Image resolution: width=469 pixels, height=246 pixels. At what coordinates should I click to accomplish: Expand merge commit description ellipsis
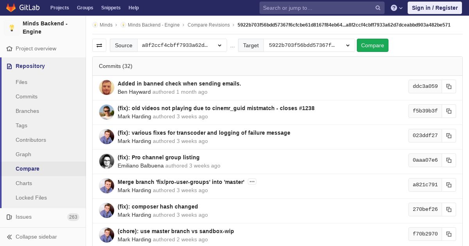[x=252, y=182]
